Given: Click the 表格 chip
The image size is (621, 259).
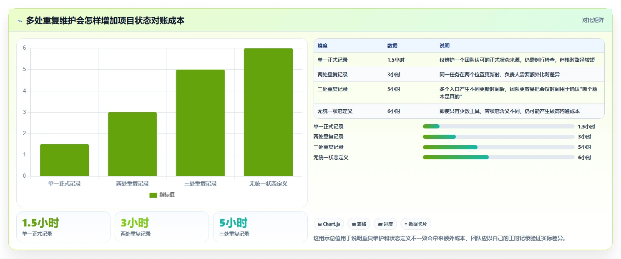Looking at the screenshot, I should pyautogui.click(x=359, y=224).
